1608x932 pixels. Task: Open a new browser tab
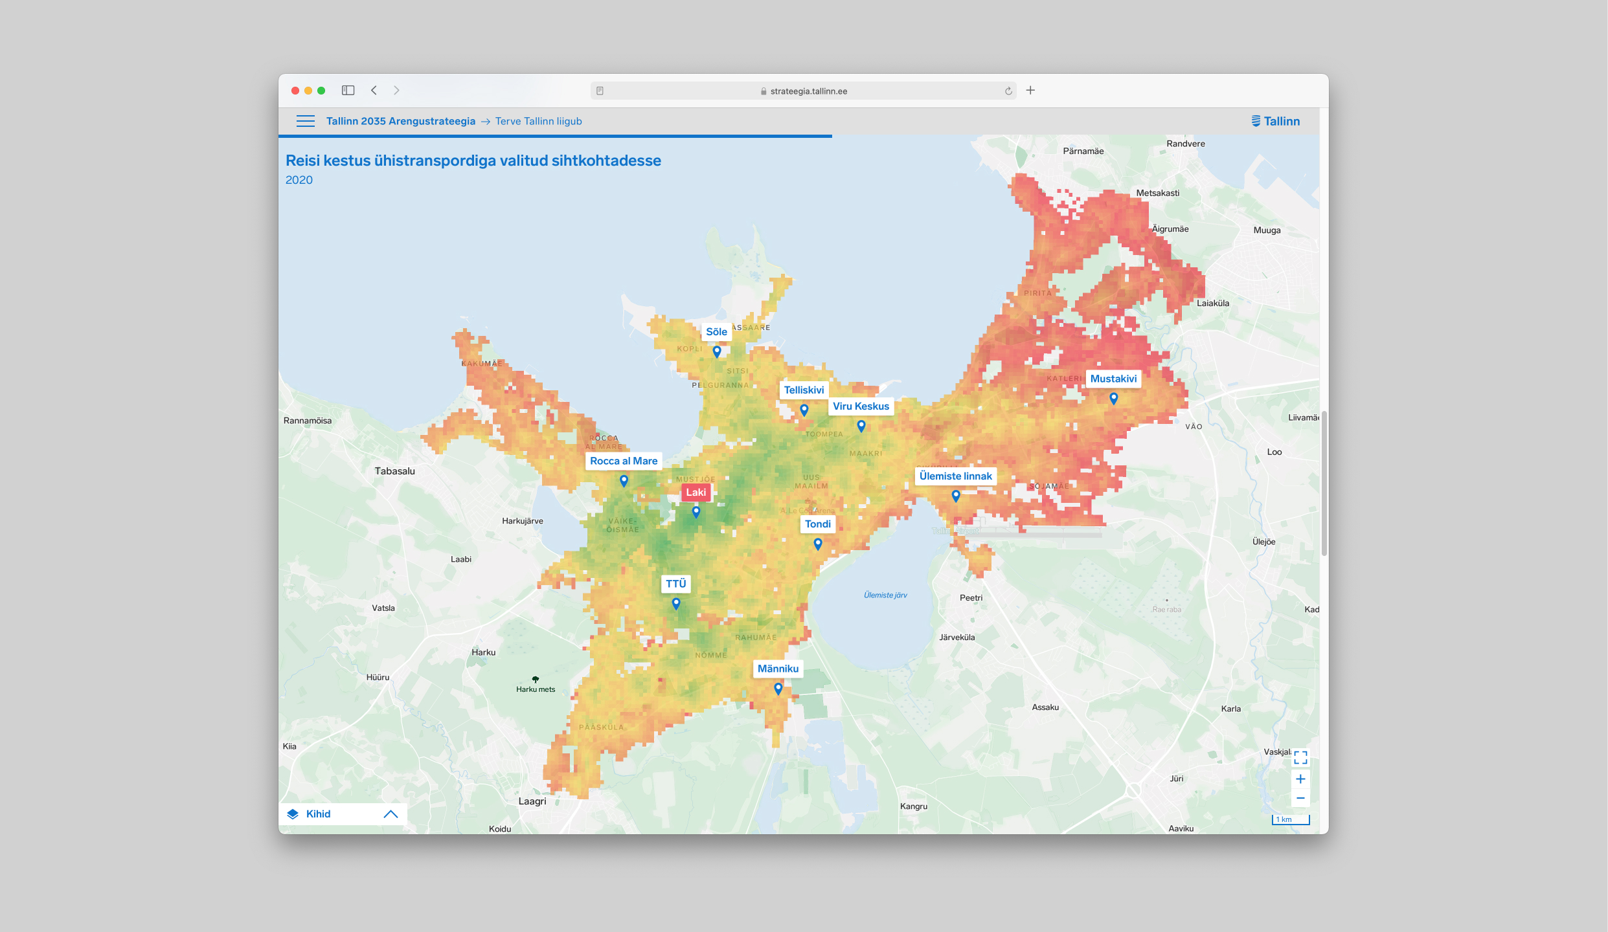1030,91
